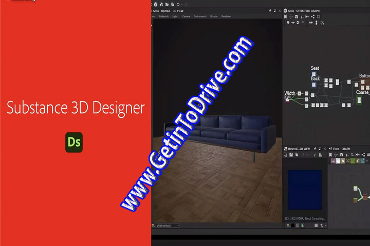Click the frame selection icon in Structure Graph
The image size is (370, 246).
pos(318,17)
